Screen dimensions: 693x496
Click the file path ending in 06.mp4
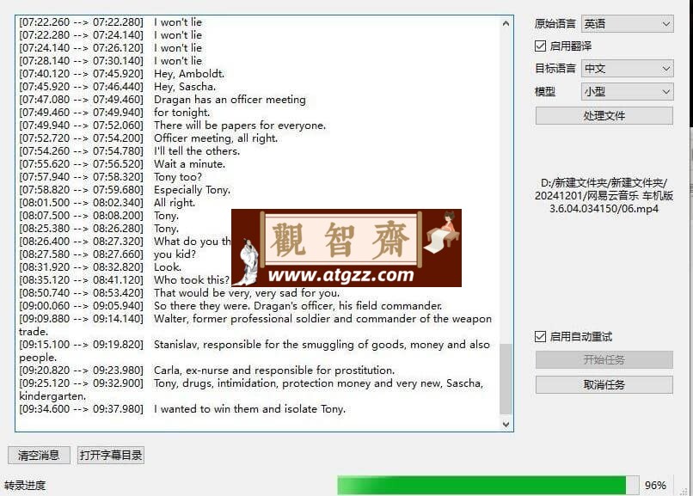click(604, 196)
